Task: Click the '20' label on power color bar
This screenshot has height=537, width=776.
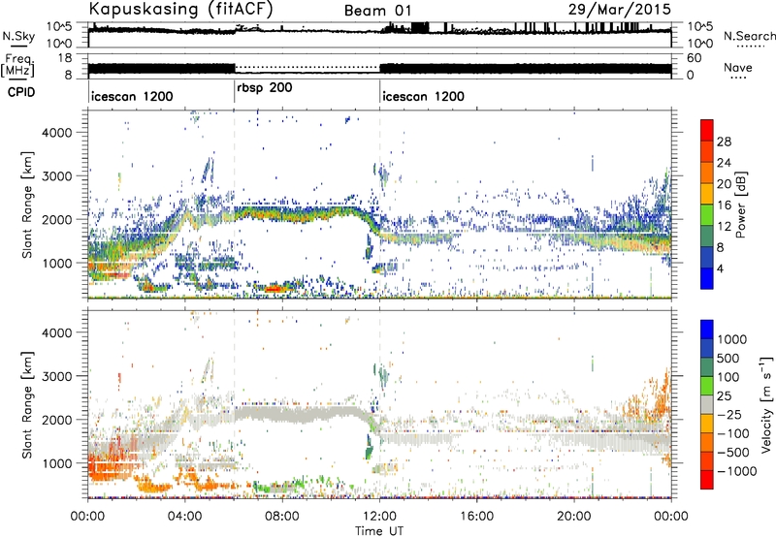Action: [724, 184]
